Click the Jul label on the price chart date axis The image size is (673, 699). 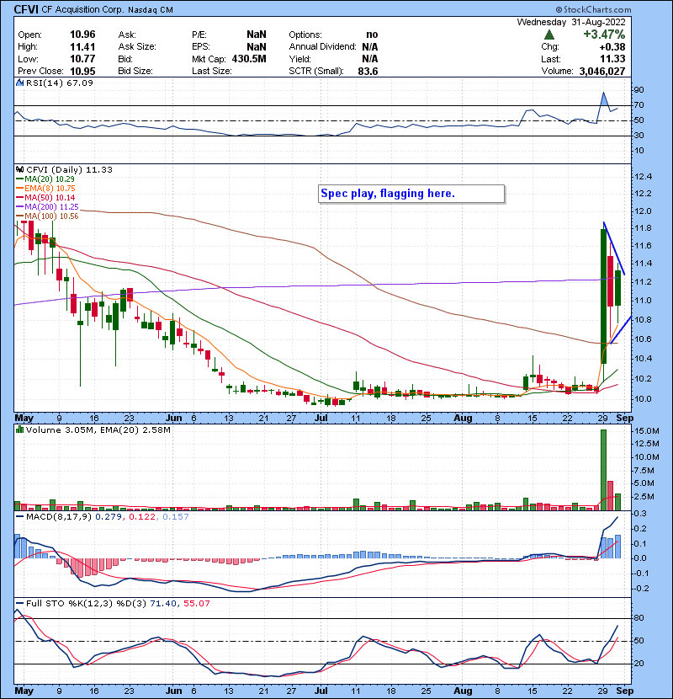(321, 419)
